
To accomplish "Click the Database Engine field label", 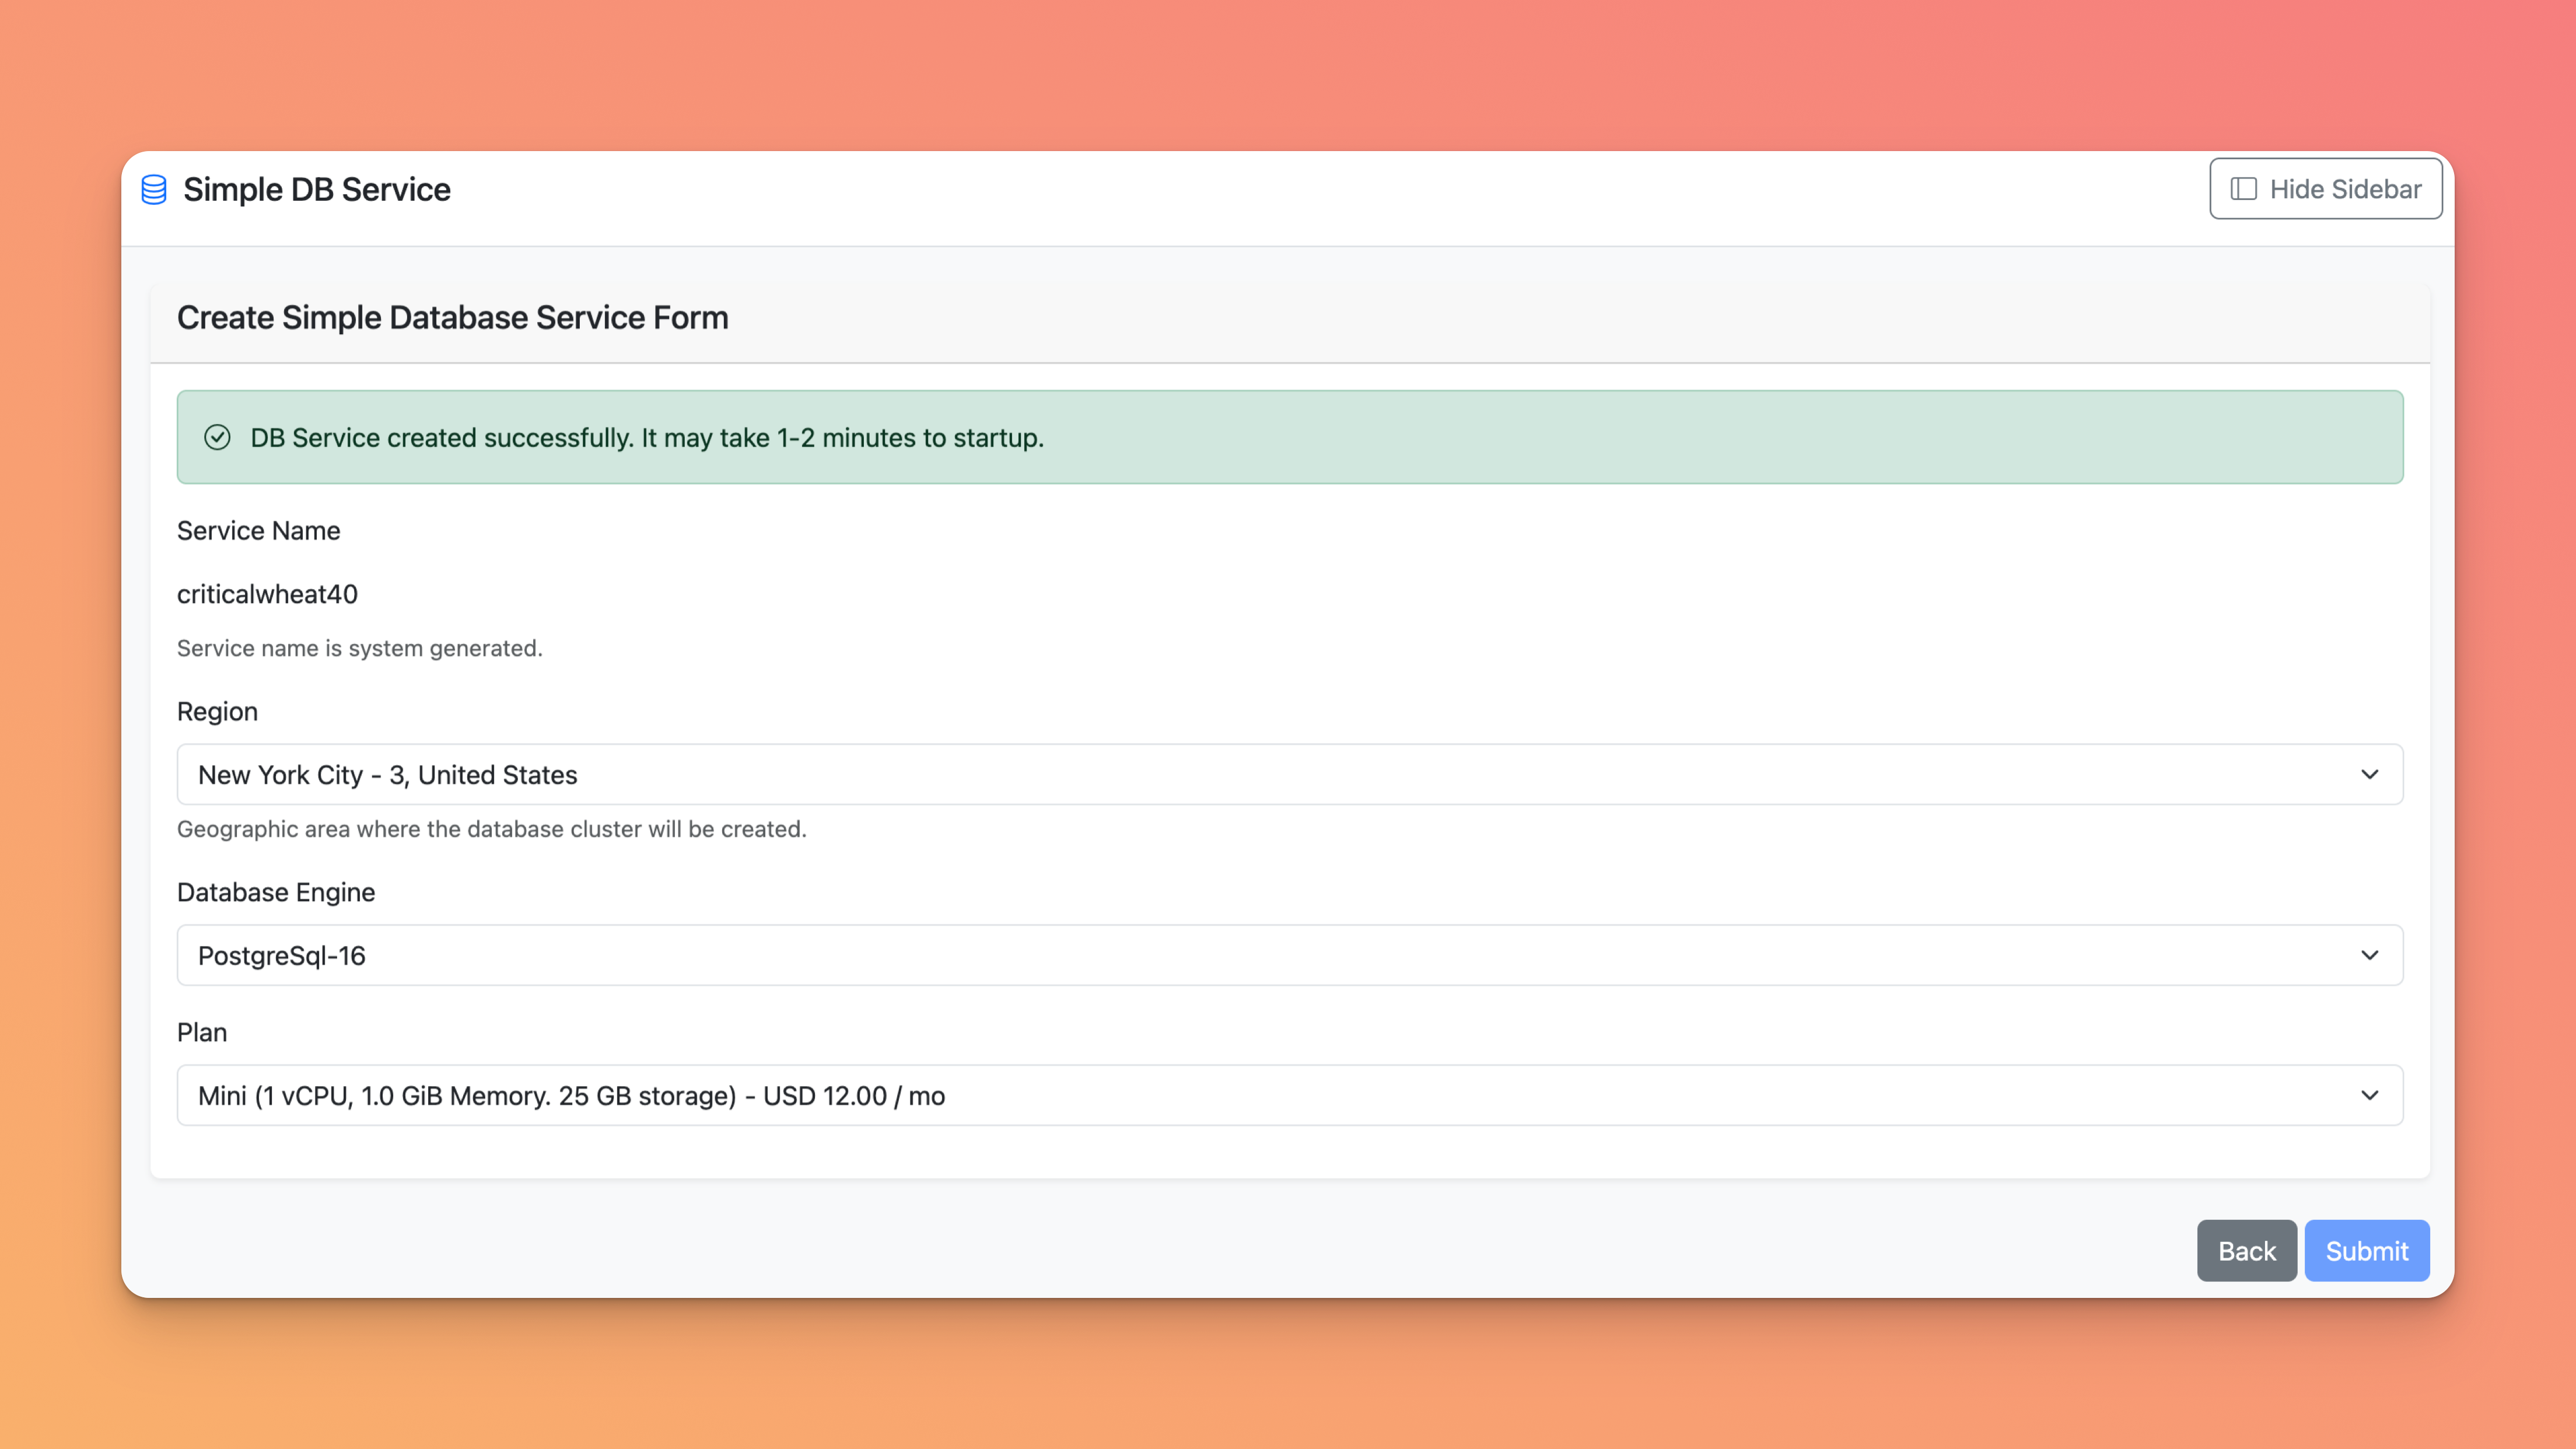I will click(x=276, y=892).
